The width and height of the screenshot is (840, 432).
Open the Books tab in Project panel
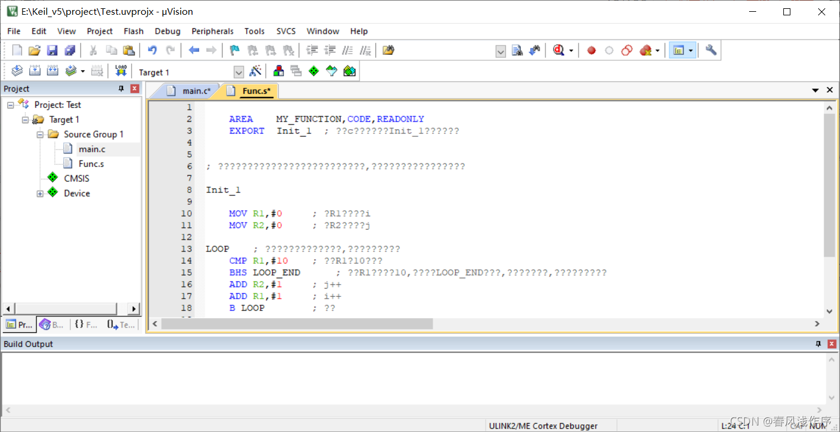52,325
